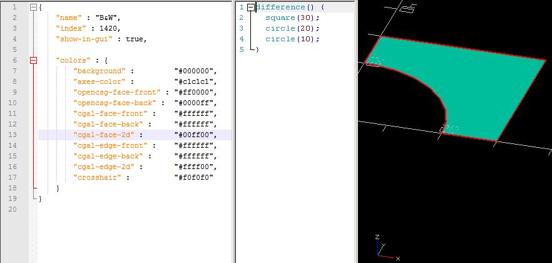Click the circle(20); statement

pyautogui.click(x=293, y=28)
